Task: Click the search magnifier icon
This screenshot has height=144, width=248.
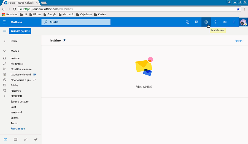Action: (46, 22)
